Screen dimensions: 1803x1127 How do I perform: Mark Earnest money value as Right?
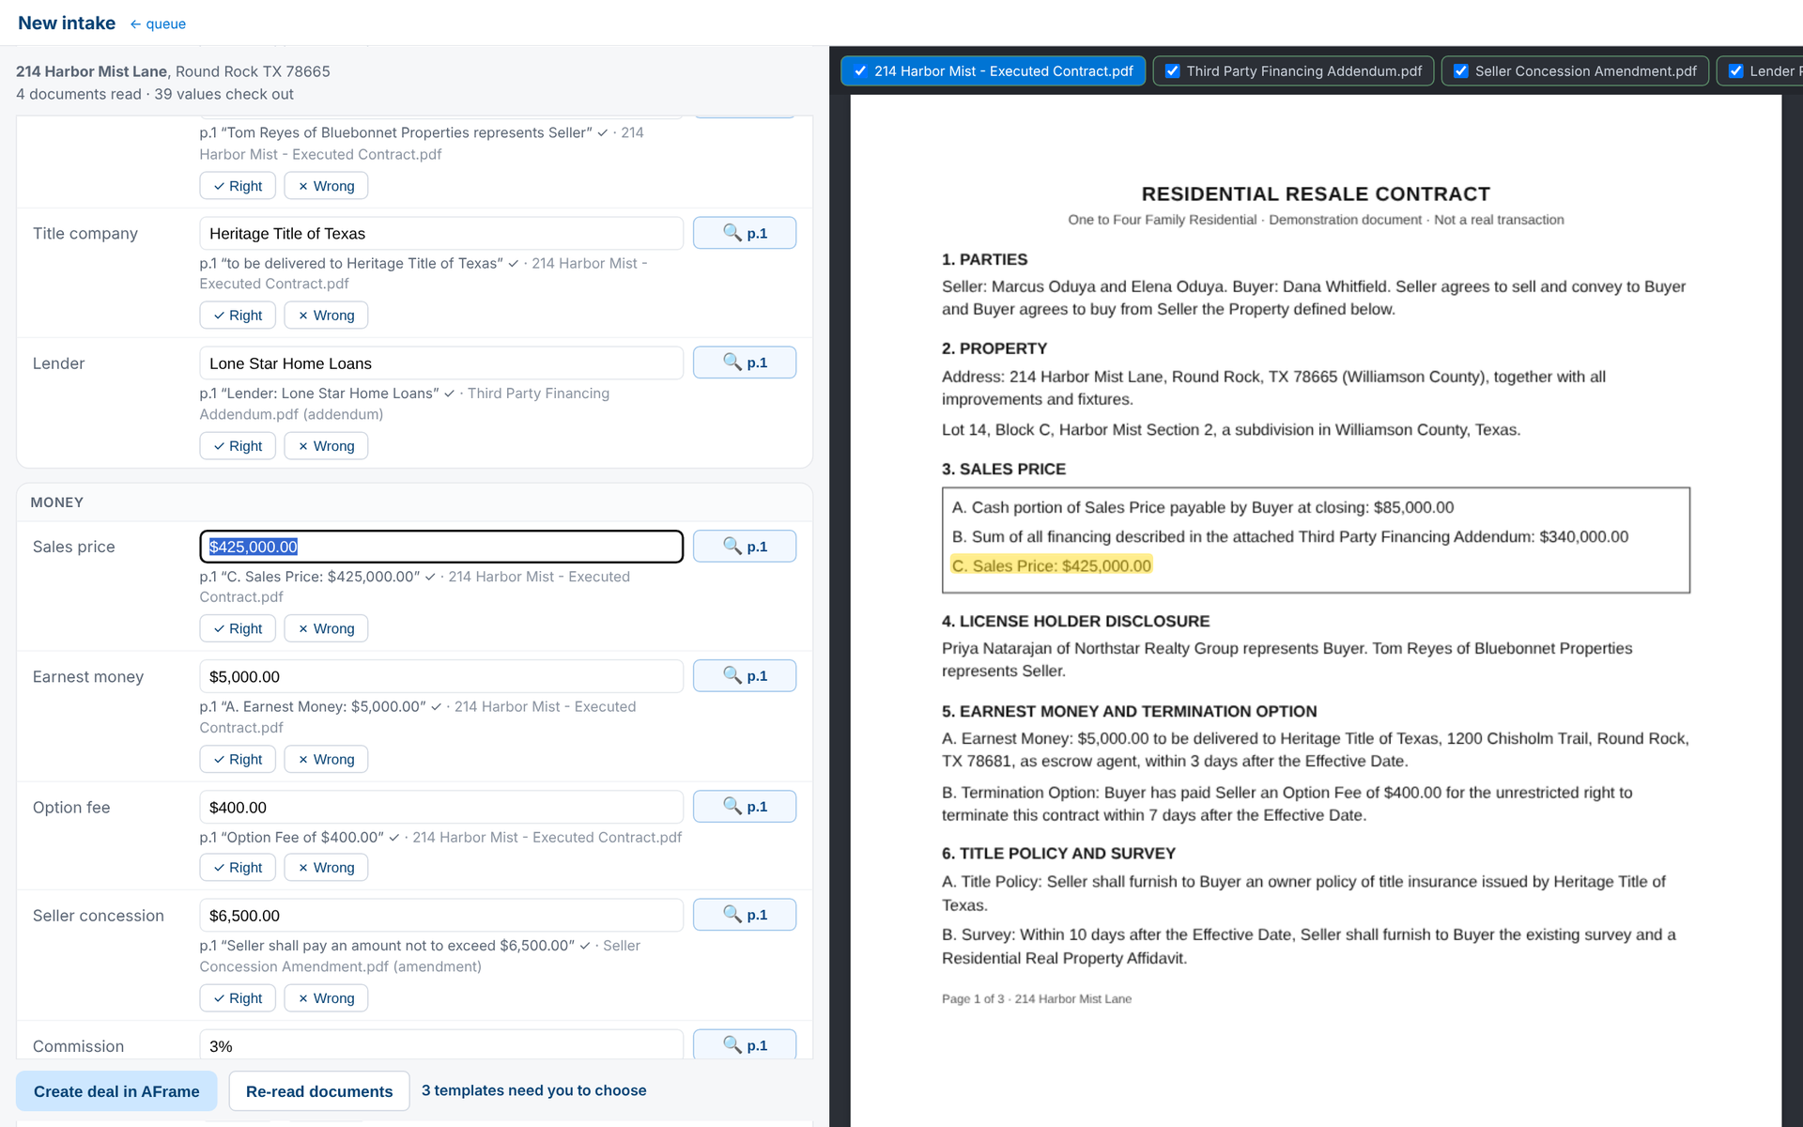[238, 759]
